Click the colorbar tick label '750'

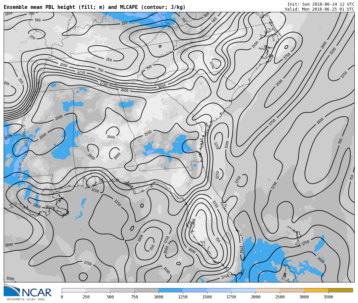tap(134, 297)
